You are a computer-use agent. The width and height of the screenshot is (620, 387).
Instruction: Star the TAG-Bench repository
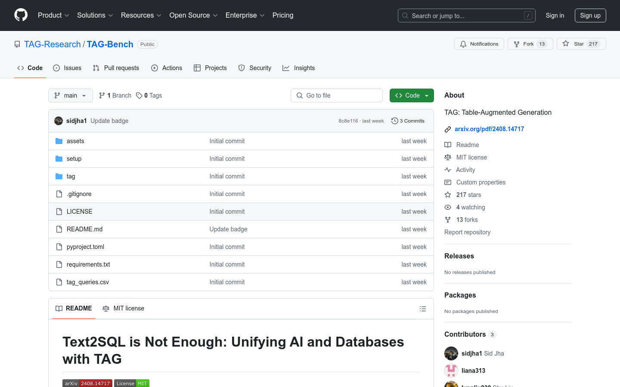point(581,44)
